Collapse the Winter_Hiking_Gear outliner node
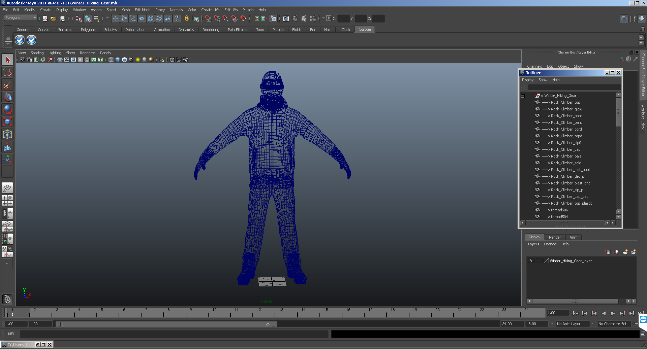Viewport: 647px width, 350px height. tap(523, 96)
